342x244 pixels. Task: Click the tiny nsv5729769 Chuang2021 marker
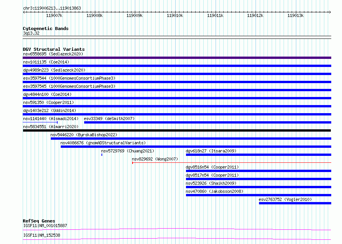pyautogui.click(x=102, y=155)
